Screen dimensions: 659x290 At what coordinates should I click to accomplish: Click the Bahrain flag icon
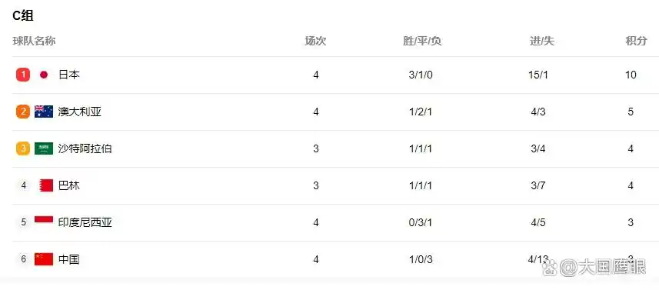46,185
